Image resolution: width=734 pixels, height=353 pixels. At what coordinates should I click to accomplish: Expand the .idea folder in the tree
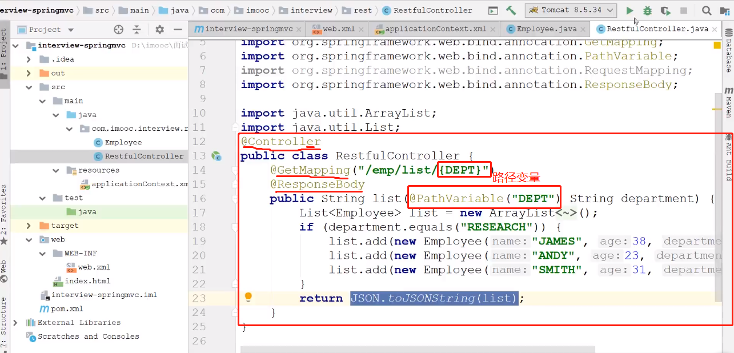pos(29,59)
